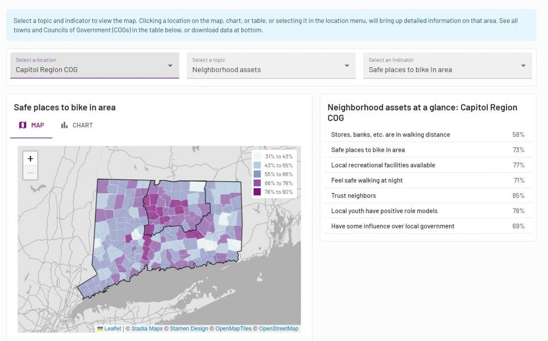Open the Select a topic dropdown arrow
Viewport: 548px width, 341px height.
347,66
